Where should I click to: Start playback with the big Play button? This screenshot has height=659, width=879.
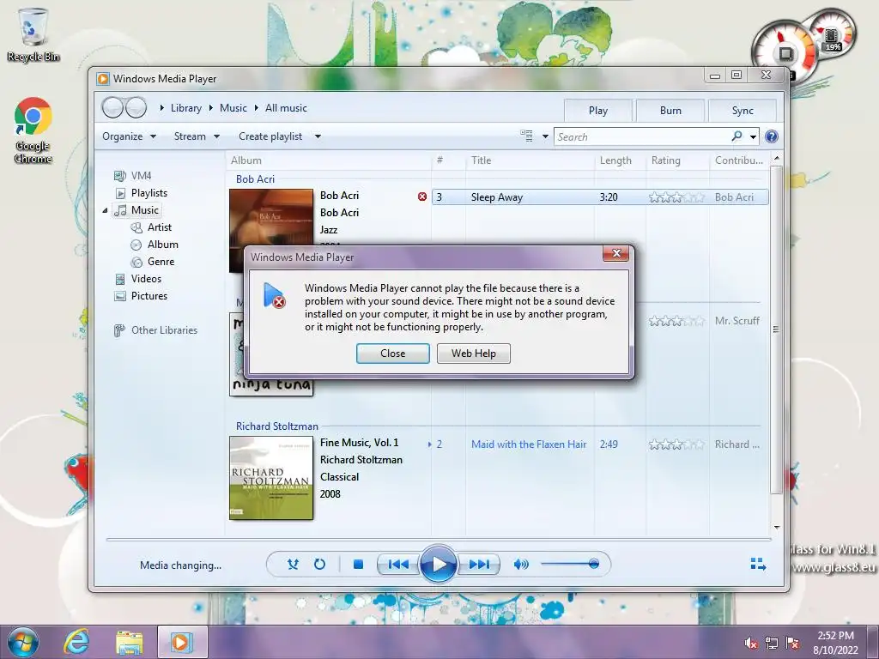click(x=439, y=565)
